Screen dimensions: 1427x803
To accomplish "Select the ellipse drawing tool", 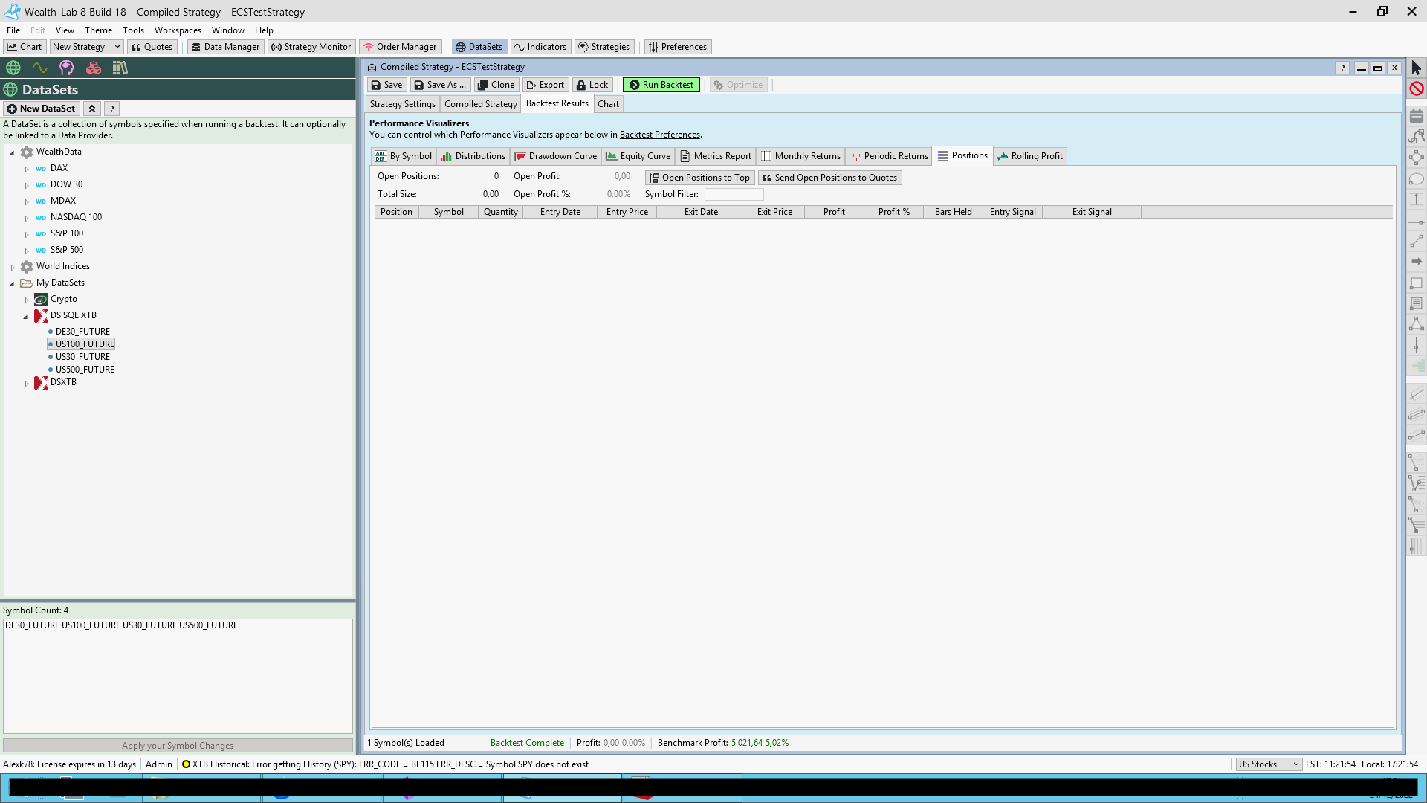I will (x=1417, y=178).
